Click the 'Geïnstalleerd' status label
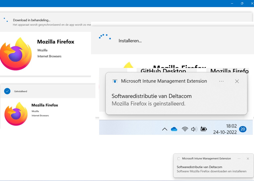Viewport: 254px width, 181px height. (x=20, y=91)
